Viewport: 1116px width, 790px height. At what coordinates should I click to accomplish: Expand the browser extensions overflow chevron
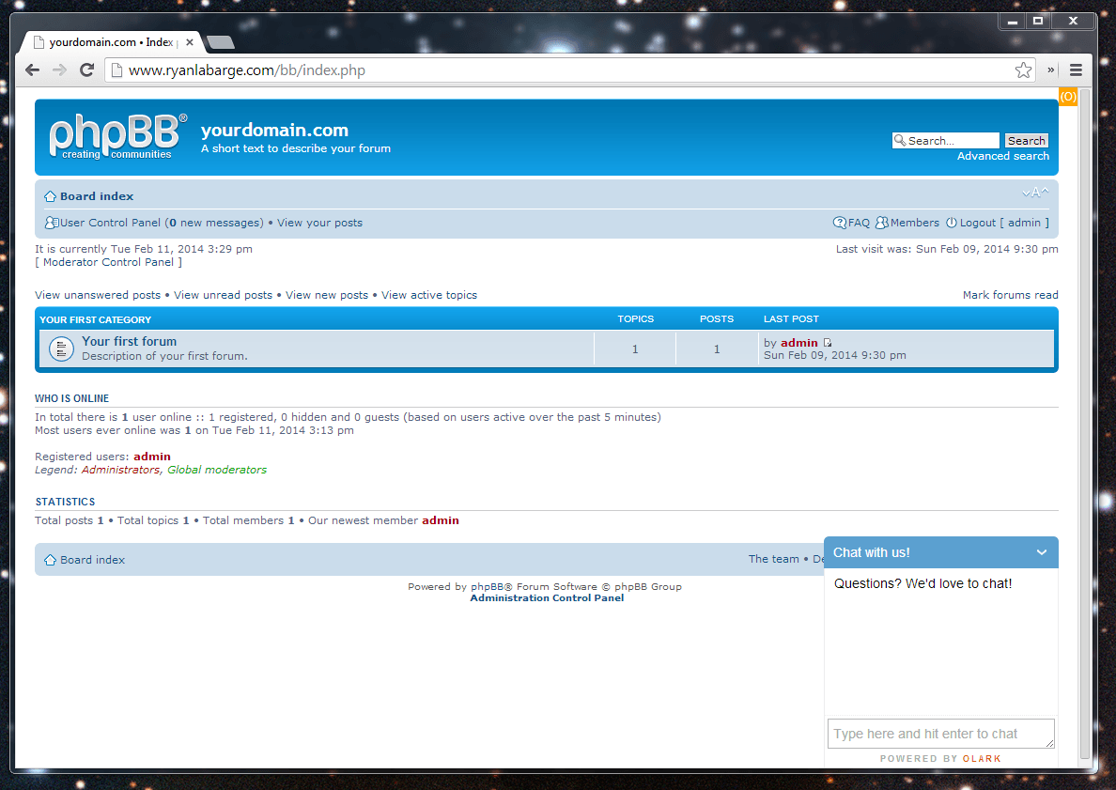click(1051, 70)
